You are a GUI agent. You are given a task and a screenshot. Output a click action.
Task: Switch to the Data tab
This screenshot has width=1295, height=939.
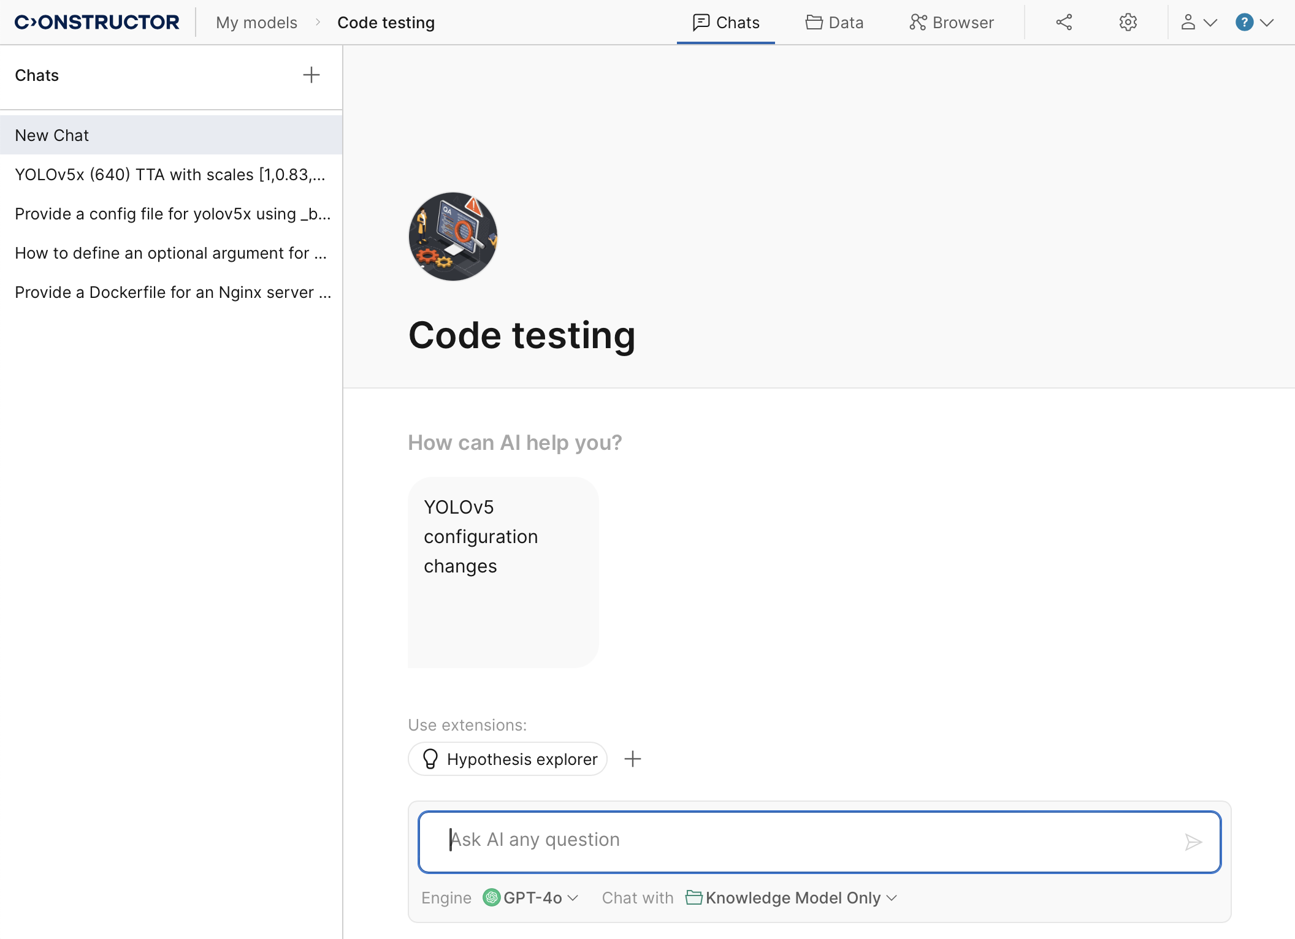tap(835, 23)
